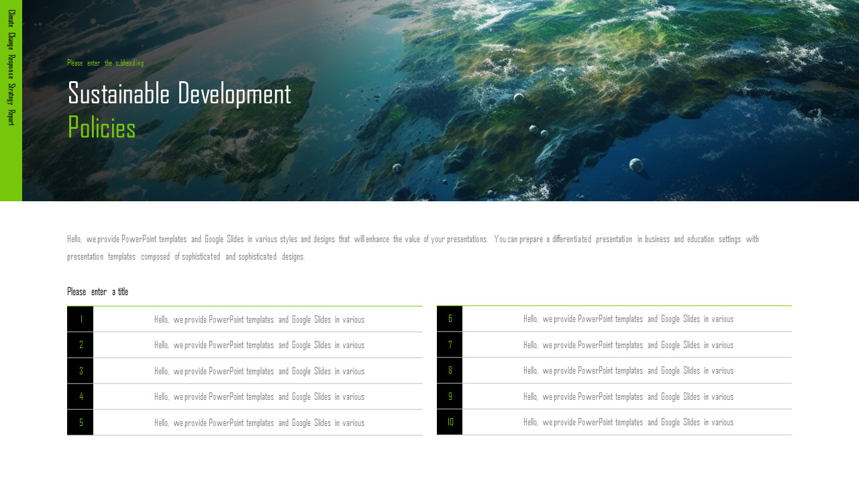Image resolution: width=859 pixels, height=483 pixels.
Task: Select "Please enter a title" table heading
Action: pos(97,292)
